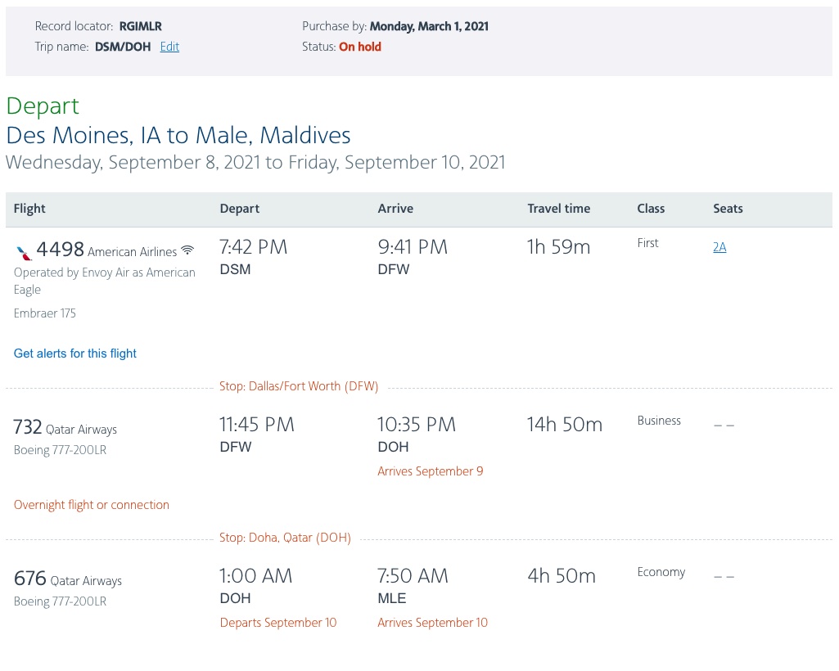The image size is (839, 671).
Task: Click the Flight column header
Action: (29, 209)
